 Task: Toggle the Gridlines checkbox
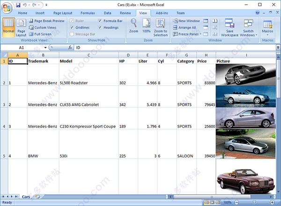pos(72,28)
